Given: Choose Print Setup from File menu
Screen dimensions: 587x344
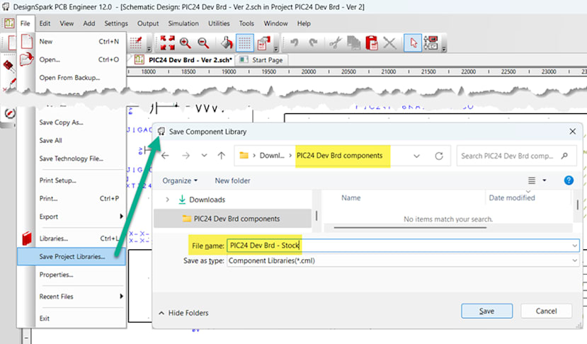Looking at the screenshot, I should 57,180.
